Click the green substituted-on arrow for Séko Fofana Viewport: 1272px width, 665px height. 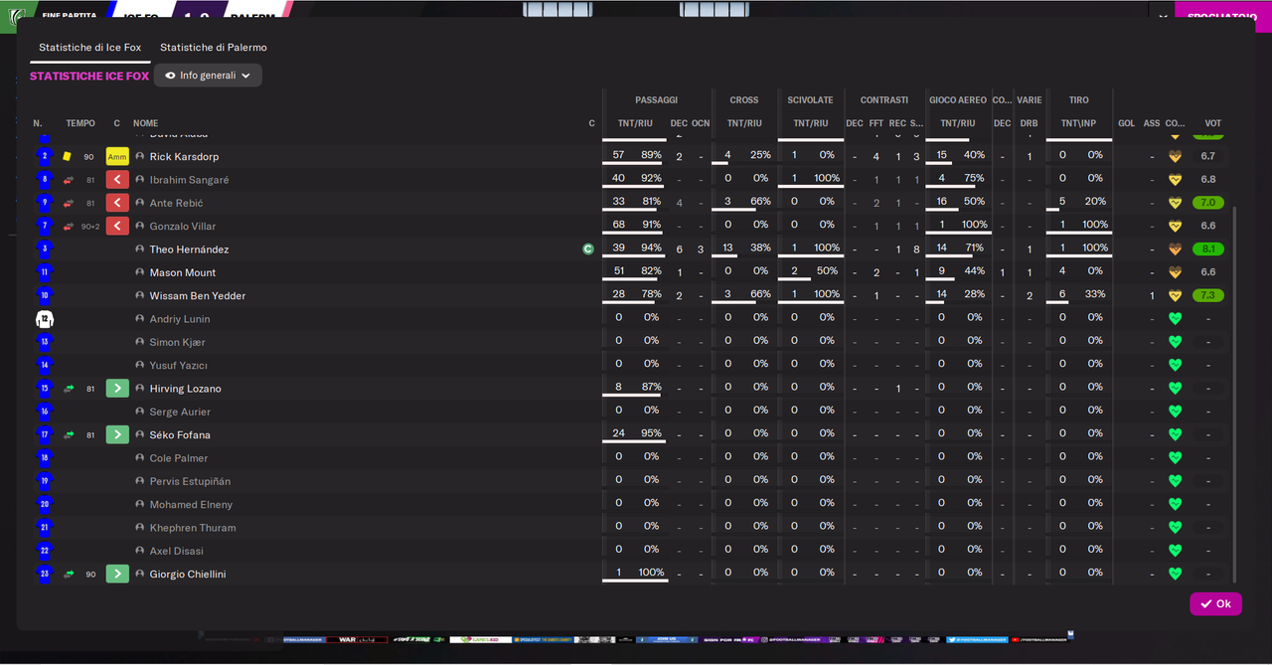[x=117, y=434]
